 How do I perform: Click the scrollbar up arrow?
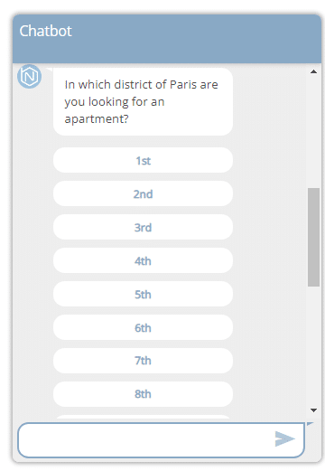(x=313, y=71)
